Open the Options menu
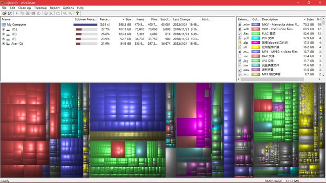 coord(68,8)
